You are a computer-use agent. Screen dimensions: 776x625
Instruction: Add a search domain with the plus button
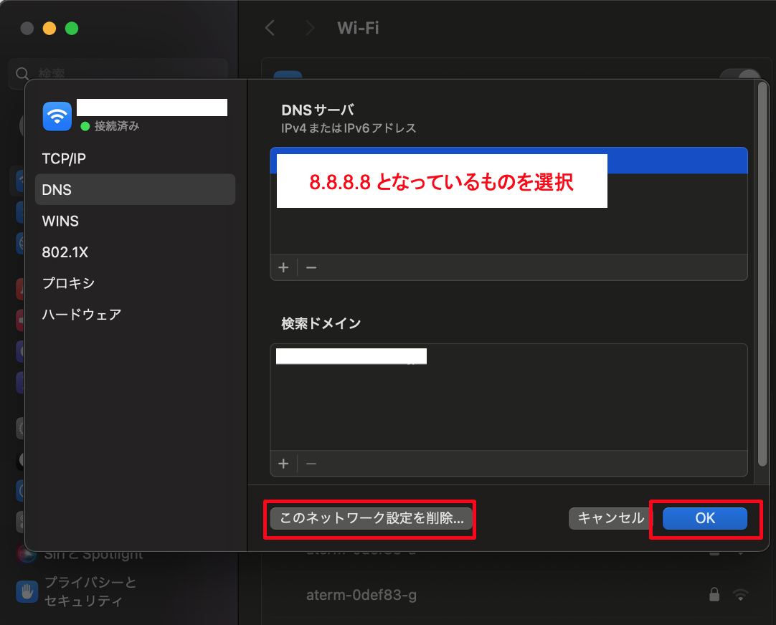point(283,464)
